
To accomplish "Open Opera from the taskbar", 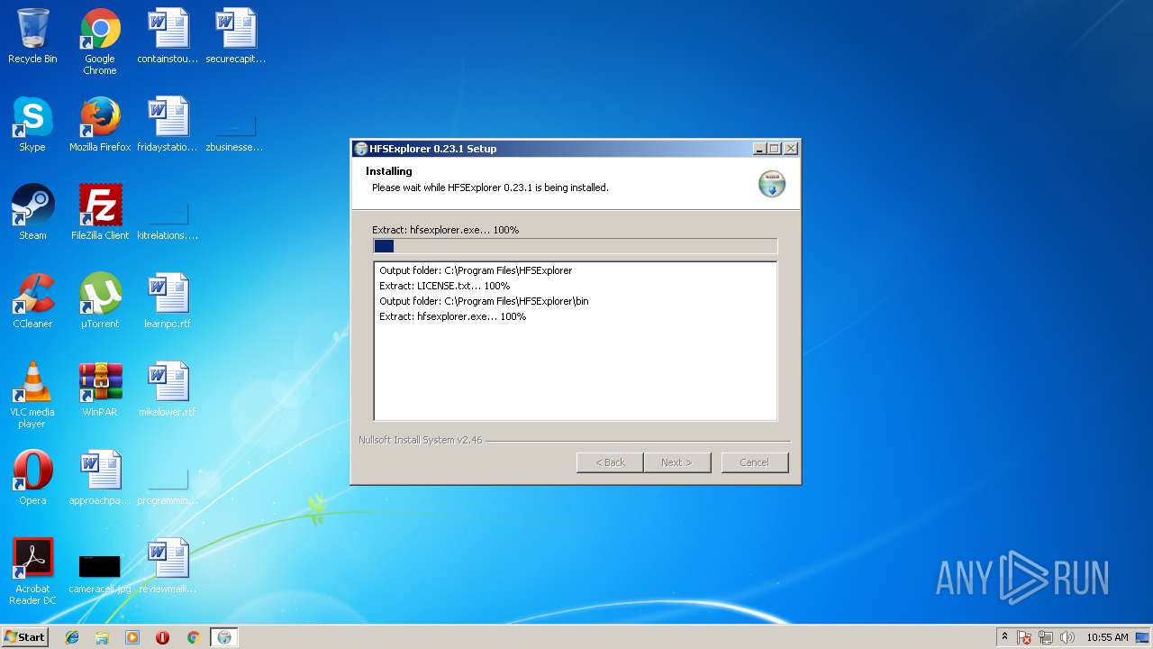I will coord(163,637).
